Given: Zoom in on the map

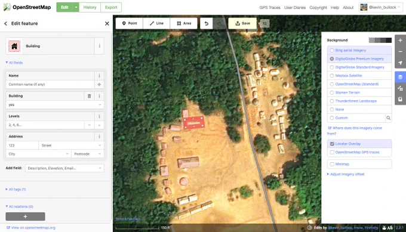Looking at the screenshot, I should coord(400,41).
